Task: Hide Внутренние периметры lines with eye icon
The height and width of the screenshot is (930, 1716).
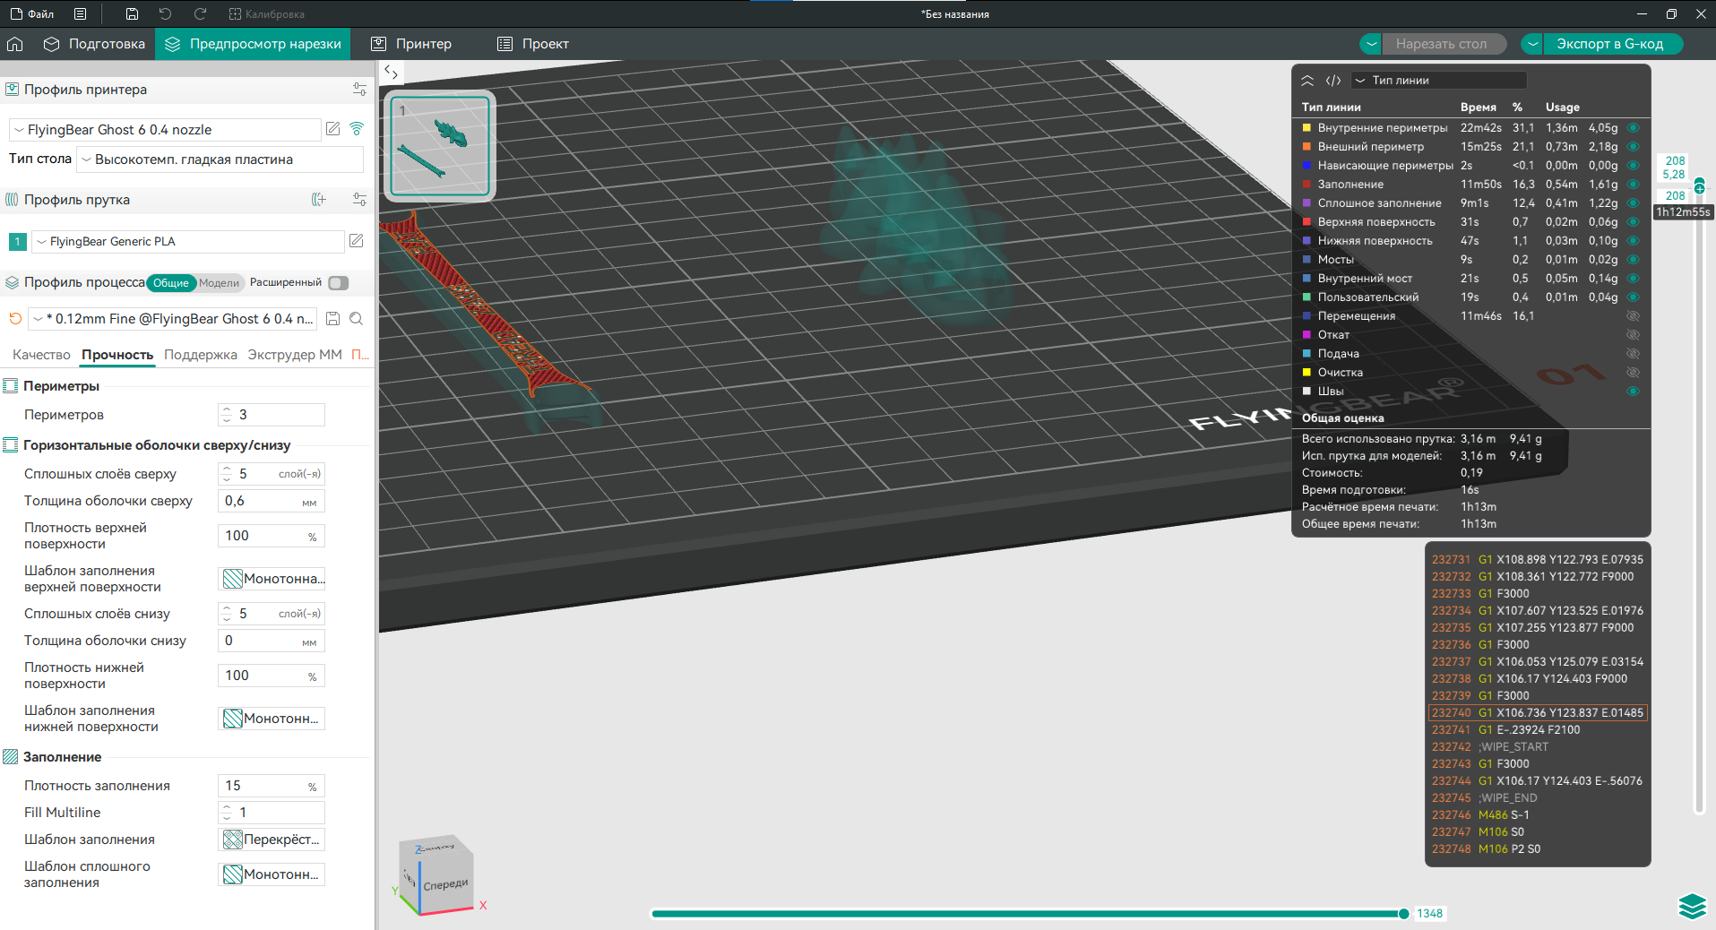Action: click(1633, 128)
